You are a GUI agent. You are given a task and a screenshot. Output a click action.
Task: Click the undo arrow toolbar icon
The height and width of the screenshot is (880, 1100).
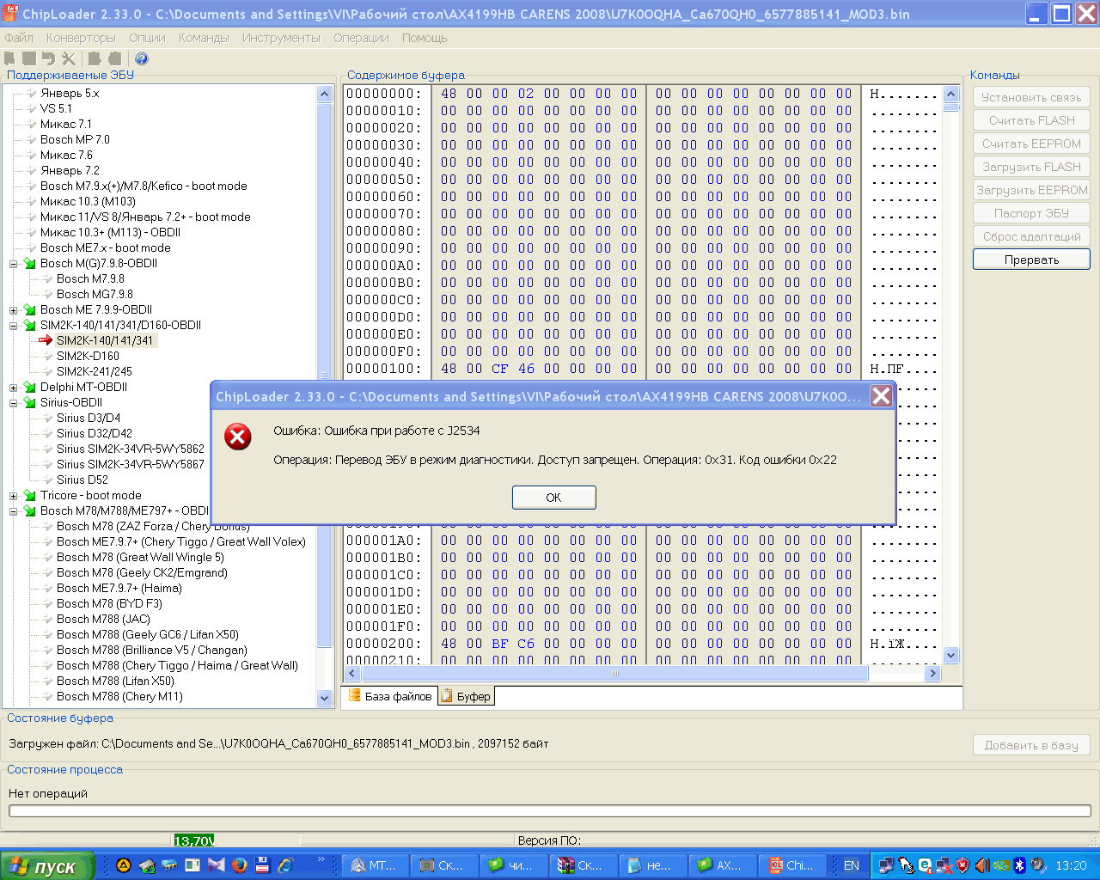48,58
